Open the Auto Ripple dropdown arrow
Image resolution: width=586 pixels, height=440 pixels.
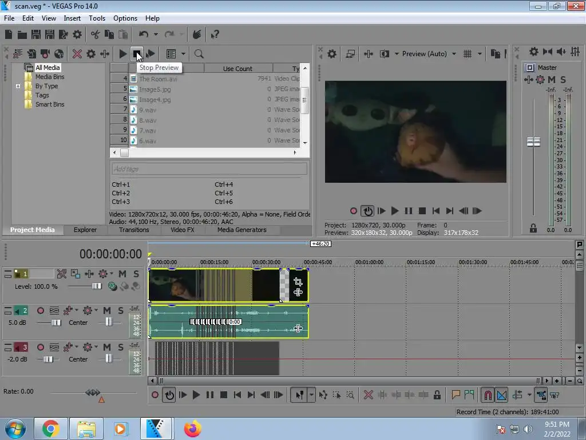tap(529, 395)
